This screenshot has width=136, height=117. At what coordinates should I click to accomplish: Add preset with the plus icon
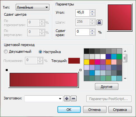pos(67,98)
